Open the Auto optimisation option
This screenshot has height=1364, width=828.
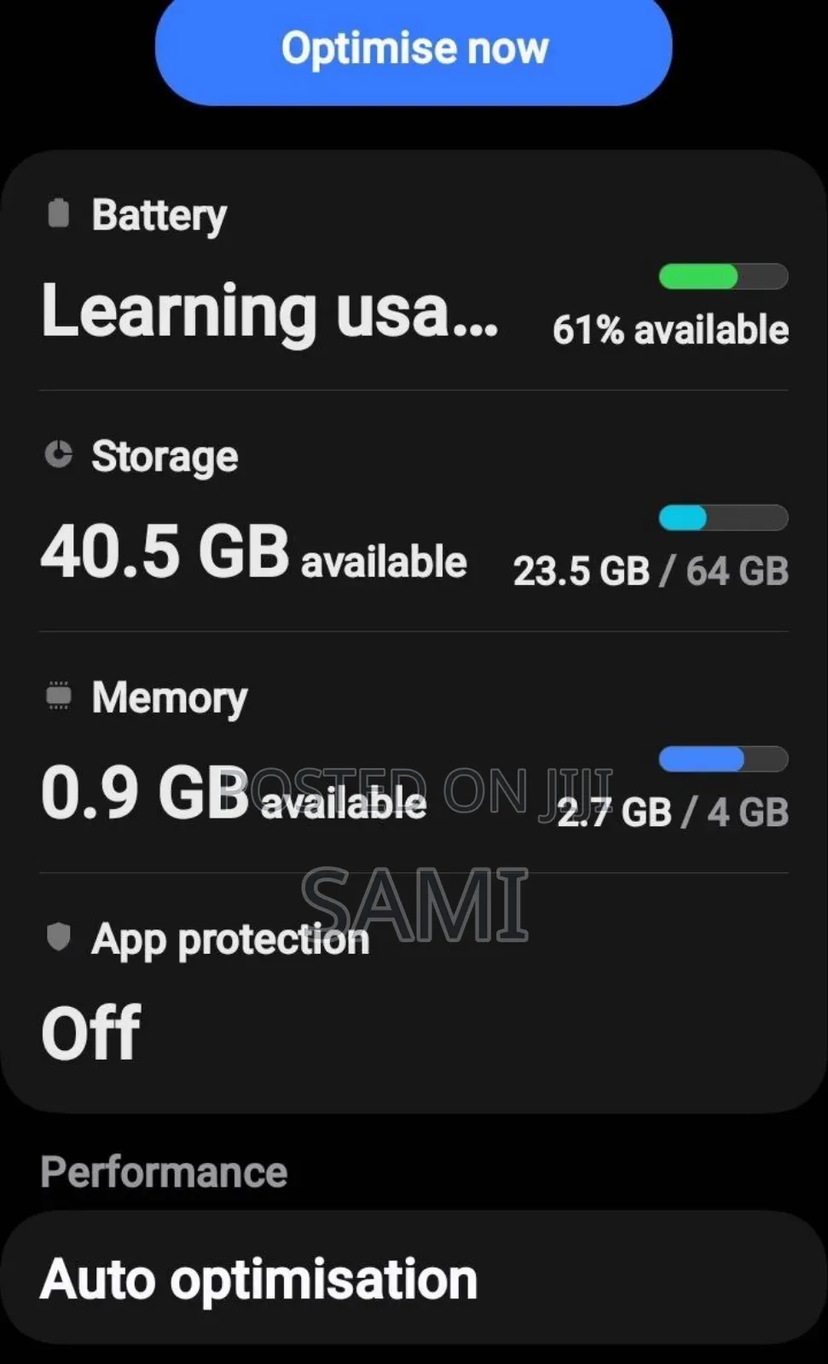pos(258,1279)
